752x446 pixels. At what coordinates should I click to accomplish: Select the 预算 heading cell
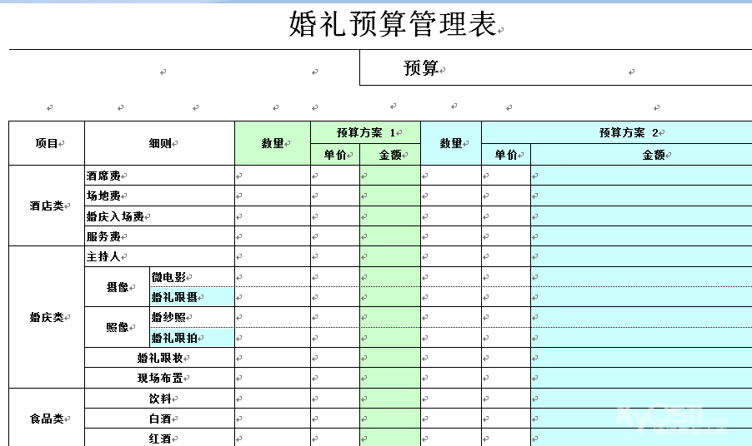pyautogui.click(x=422, y=68)
